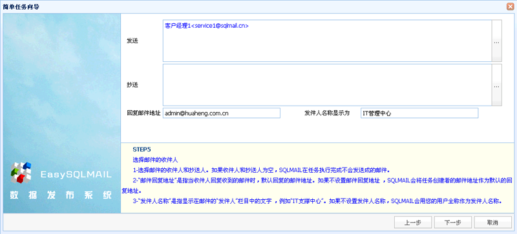Open recipient picker beside 抄送 box
The width and height of the screenshot is (517, 234).
click(496, 85)
